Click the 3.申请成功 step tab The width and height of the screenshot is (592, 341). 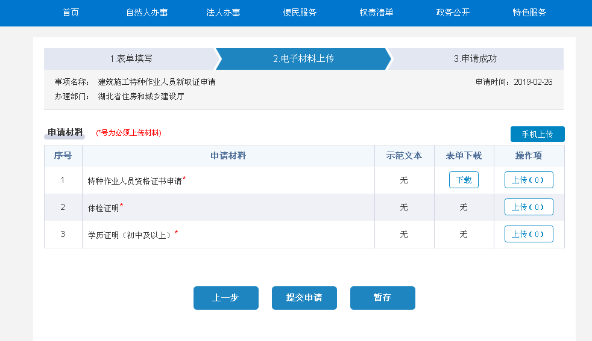click(x=475, y=59)
